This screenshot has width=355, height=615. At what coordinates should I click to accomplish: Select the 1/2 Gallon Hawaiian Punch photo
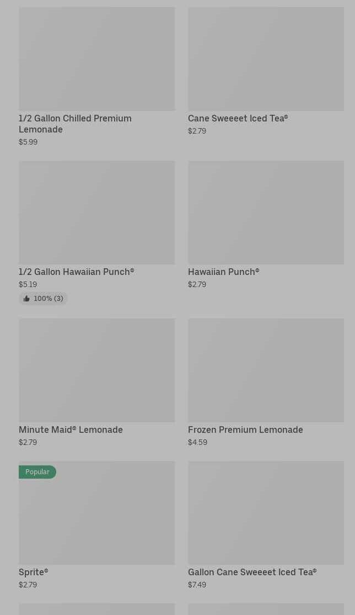click(x=97, y=213)
